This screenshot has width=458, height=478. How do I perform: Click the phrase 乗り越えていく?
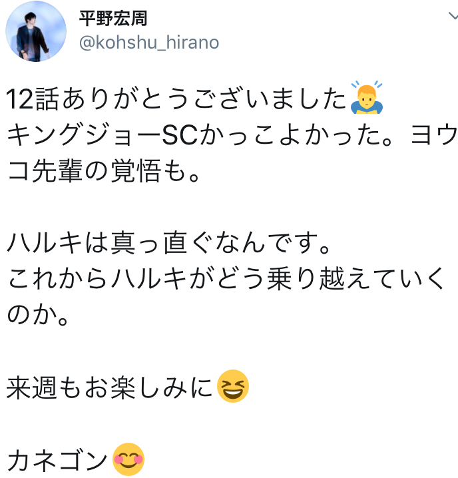tap(355, 278)
